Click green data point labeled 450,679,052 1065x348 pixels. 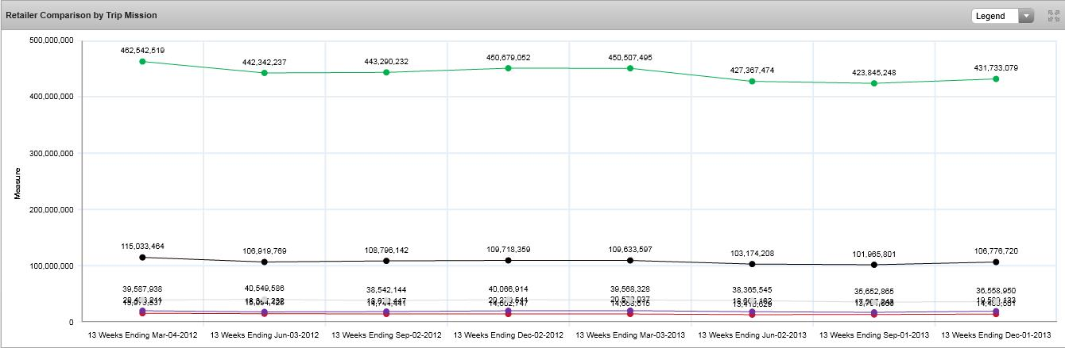(x=509, y=68)
